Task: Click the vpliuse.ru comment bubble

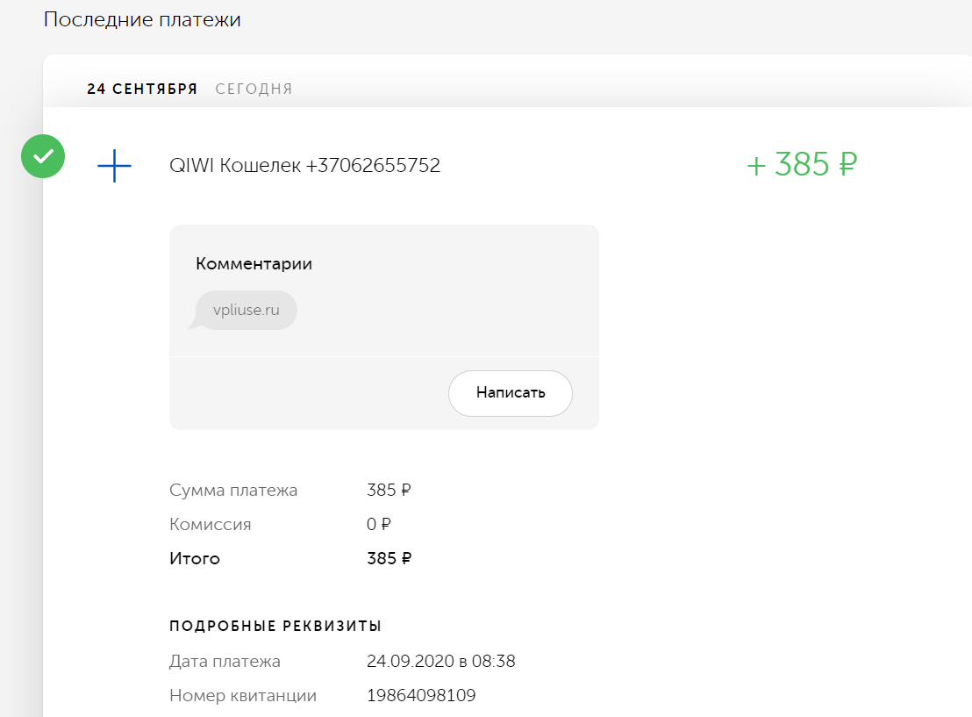Action: 247,310
